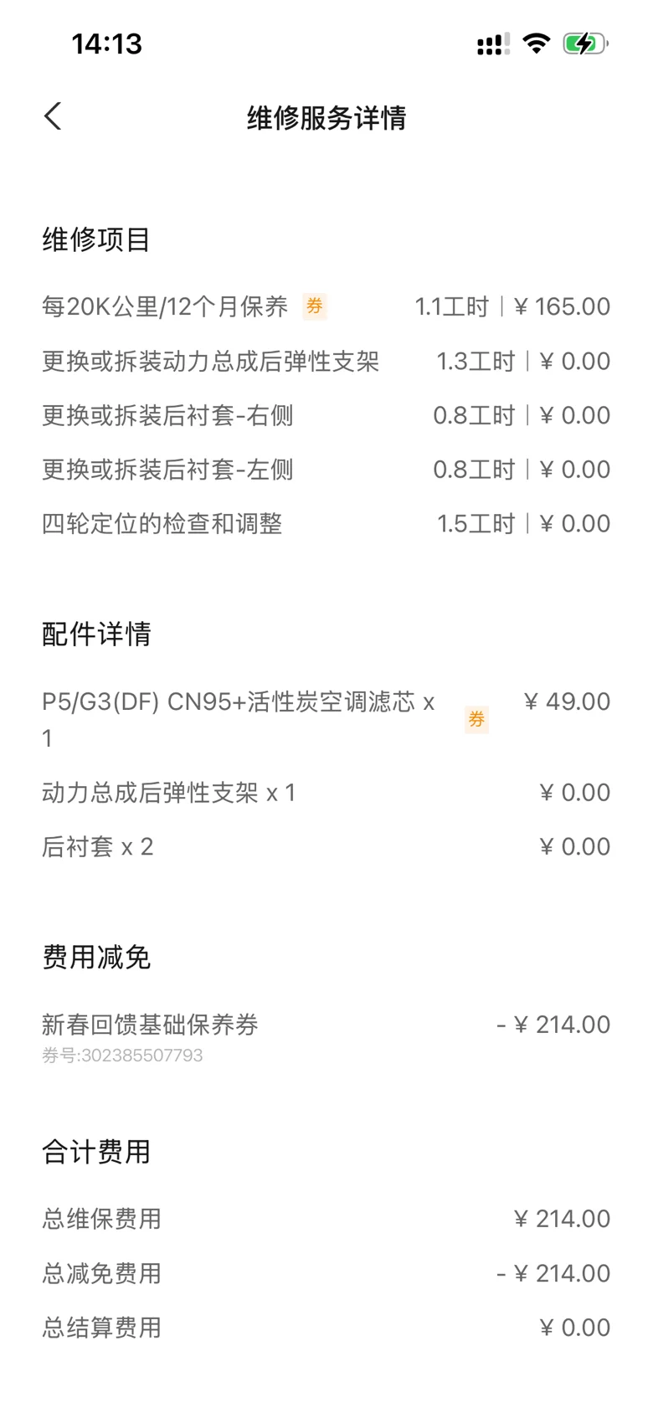This screenshot has height=1413, width=653.
Task: Select the 每20K公里/12个月保养 item
Action: pyautogui.click(x=165, y=306)
